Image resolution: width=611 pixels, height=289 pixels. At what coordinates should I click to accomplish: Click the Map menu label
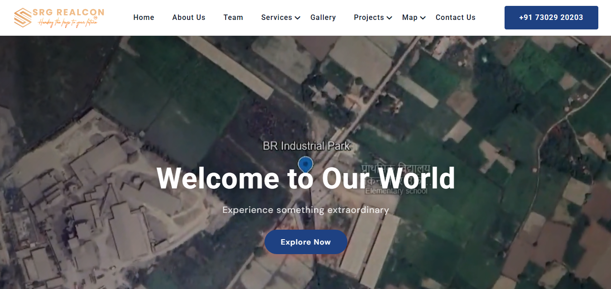409,18
